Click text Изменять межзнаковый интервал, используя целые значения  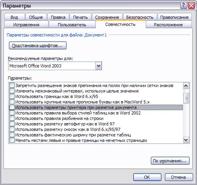coord(77,91)
